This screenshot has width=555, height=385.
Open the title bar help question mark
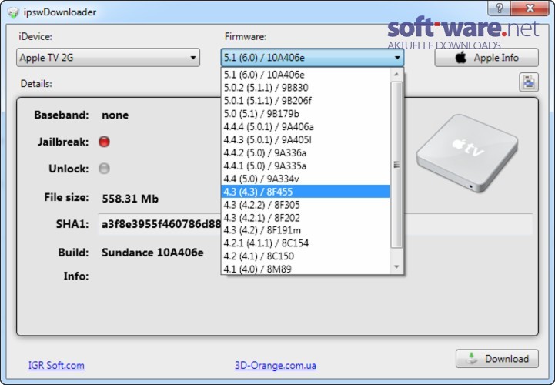500,8
